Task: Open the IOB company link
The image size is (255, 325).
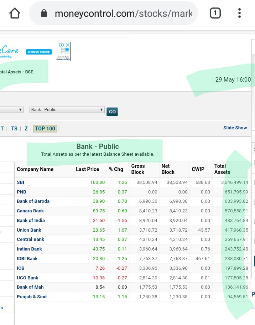Action: pyautogui.click(x=21, y=268)
